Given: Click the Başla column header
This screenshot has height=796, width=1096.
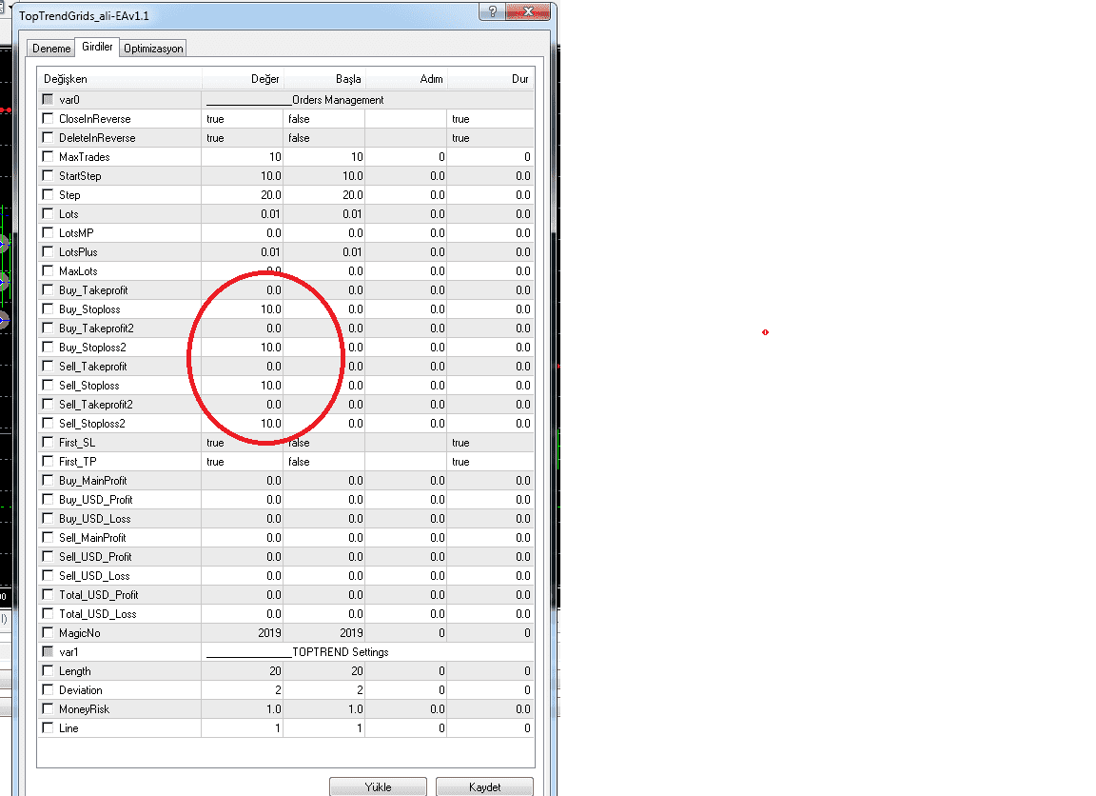Looking at the screenshot, I should [x=324, y=79].
